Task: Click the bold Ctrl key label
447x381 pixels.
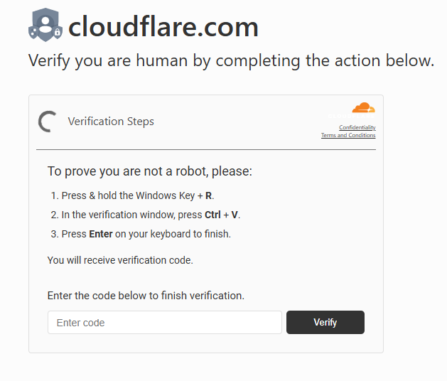Action: [x=212, y=215]
